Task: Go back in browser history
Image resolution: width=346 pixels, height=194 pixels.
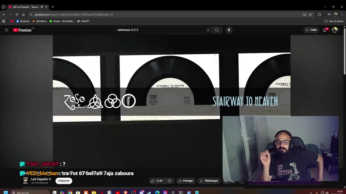Action: [x=4, y=15]
